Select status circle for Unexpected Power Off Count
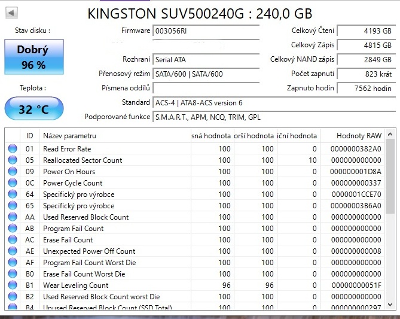The height and width of the screenshot is (319, 400). coord(13,251)
